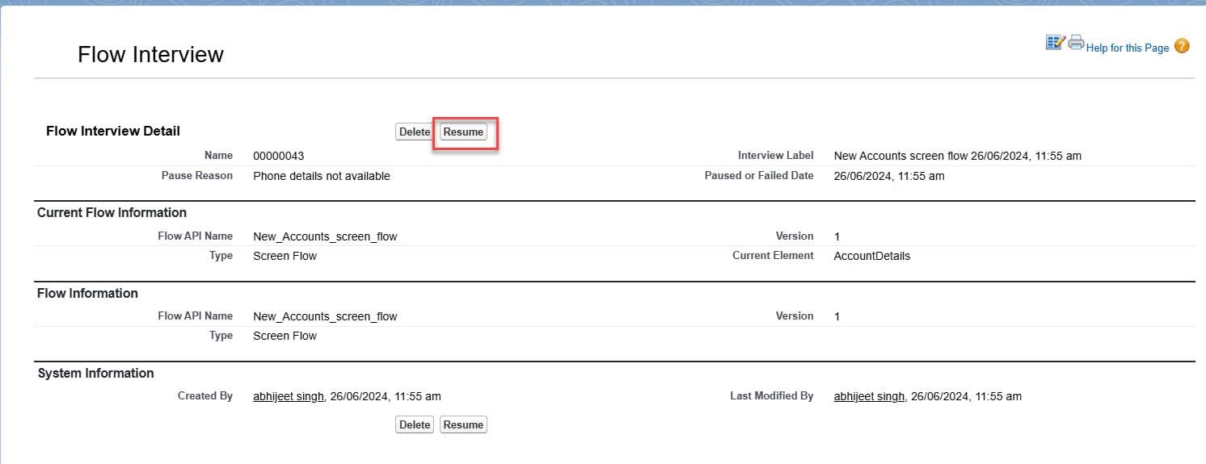Click the Current Flow Information section heading

(112, 213)
